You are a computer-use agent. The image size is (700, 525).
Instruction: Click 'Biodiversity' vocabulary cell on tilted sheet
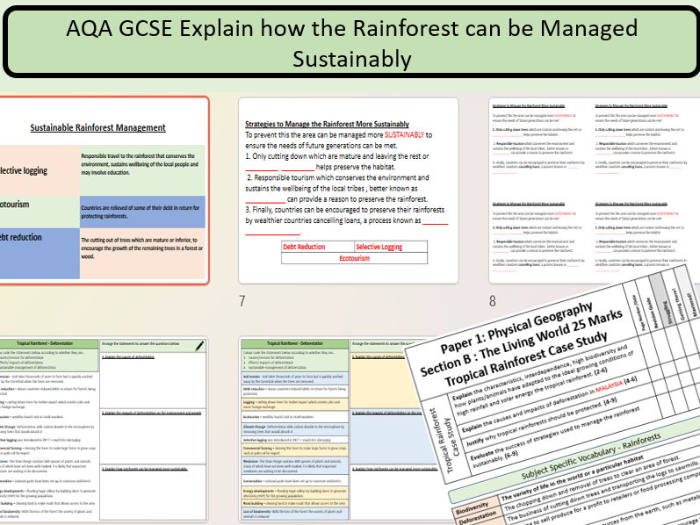473,508
